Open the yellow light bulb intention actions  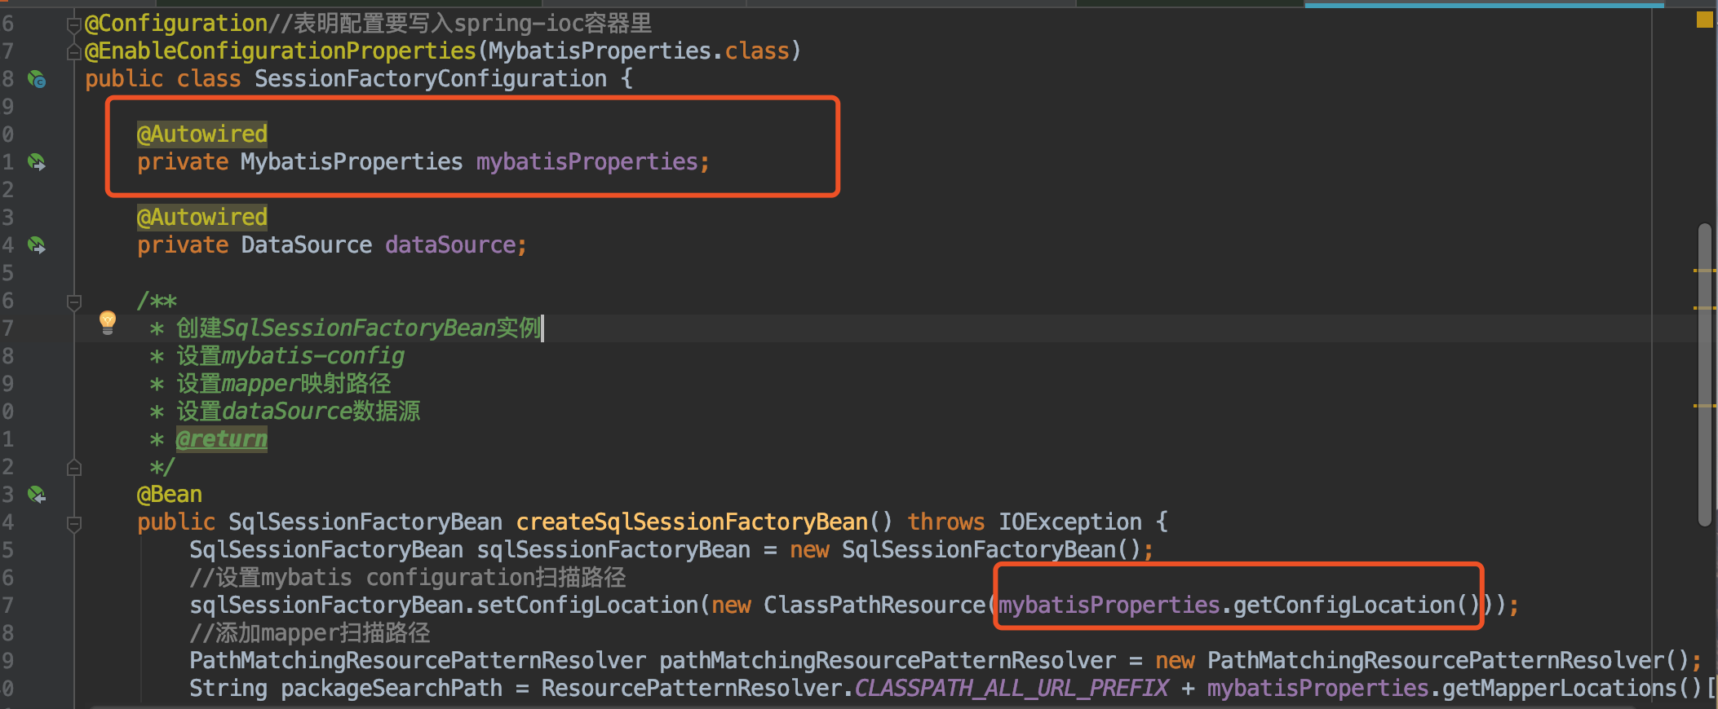(x=107, y=322)
